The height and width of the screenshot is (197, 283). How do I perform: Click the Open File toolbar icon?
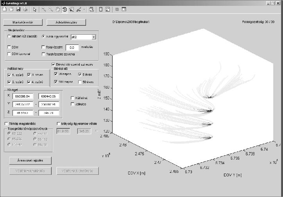pos(11,9)
